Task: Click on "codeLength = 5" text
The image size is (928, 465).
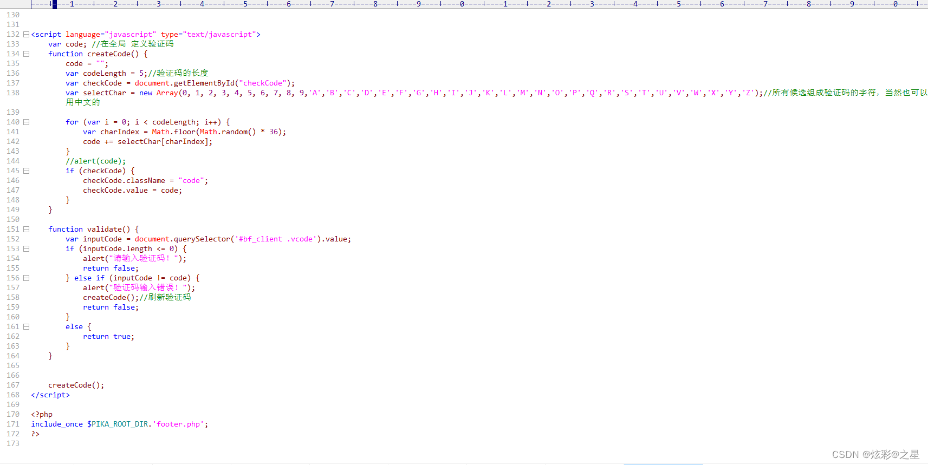Action: (113, 74)
